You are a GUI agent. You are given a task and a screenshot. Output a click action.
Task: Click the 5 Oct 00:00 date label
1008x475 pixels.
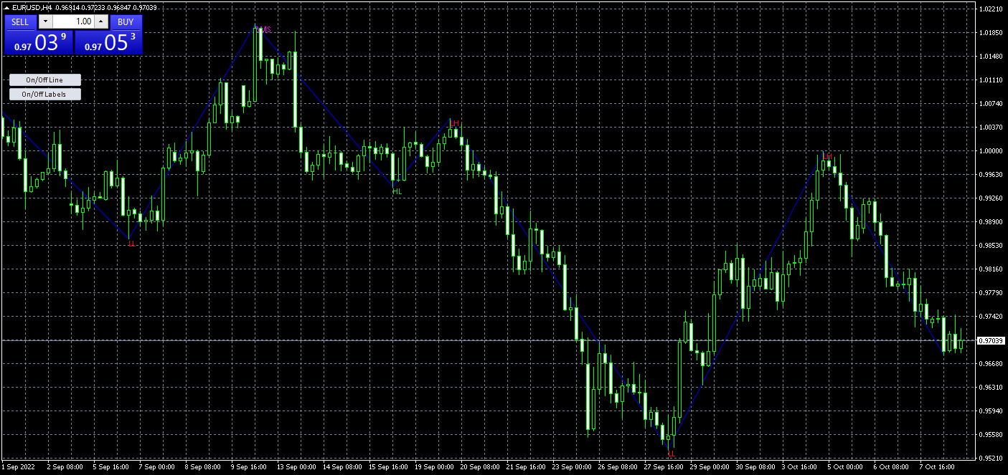pos(845,467)
